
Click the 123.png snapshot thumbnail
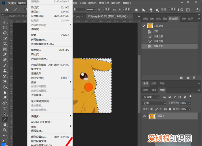coord(150,26)
